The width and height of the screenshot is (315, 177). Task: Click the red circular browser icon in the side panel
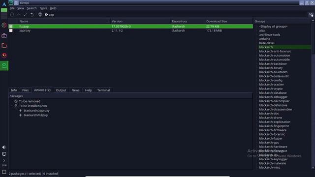(x=4, y=55)
